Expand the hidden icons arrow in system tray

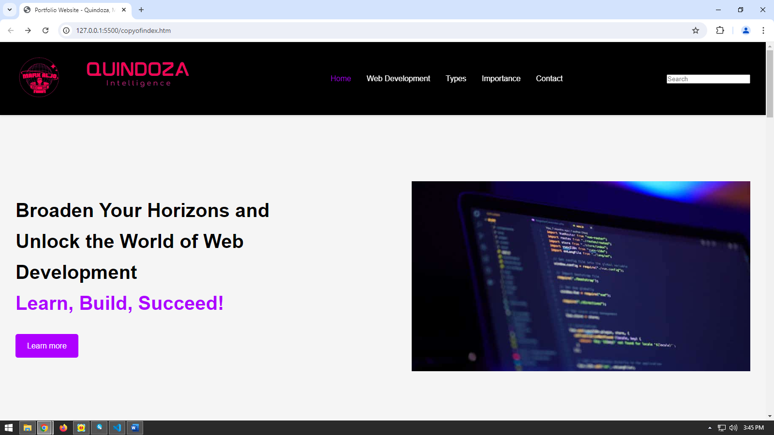711,427
